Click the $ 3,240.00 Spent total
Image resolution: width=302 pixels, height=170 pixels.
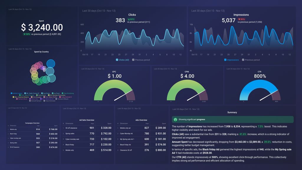(x=42, y=27)
